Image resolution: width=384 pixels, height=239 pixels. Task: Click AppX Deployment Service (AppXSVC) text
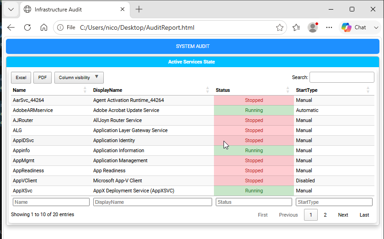click(x=133, y=191)
